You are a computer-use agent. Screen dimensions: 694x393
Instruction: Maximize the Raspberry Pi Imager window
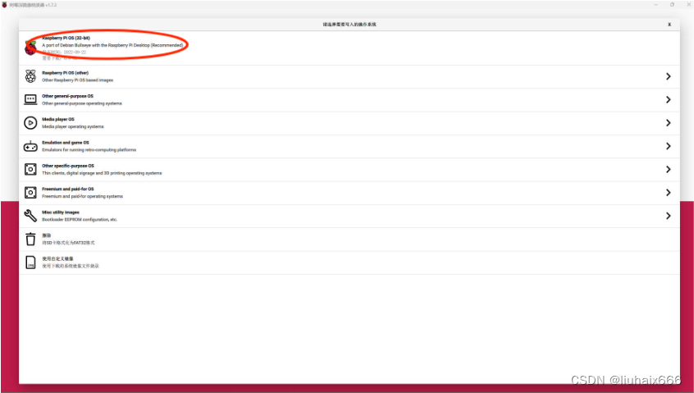click(672, 5)
